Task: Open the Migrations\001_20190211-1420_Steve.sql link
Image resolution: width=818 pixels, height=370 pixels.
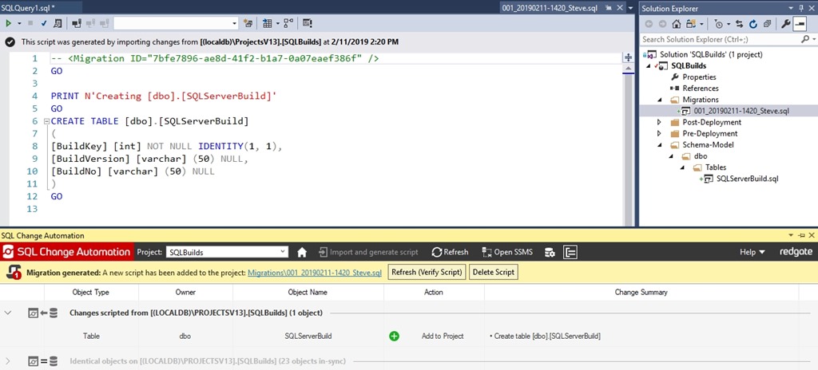Action: [316, 273]
